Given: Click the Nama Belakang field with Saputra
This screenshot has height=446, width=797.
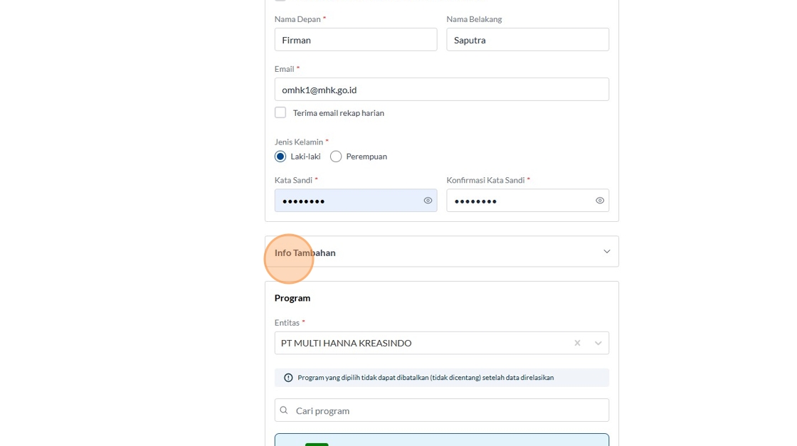Looking at the screenshot, I should tap(527, 40).
